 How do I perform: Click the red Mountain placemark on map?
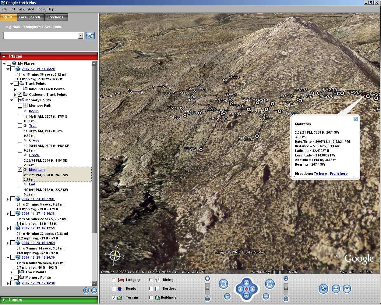(x=365, y=95)
